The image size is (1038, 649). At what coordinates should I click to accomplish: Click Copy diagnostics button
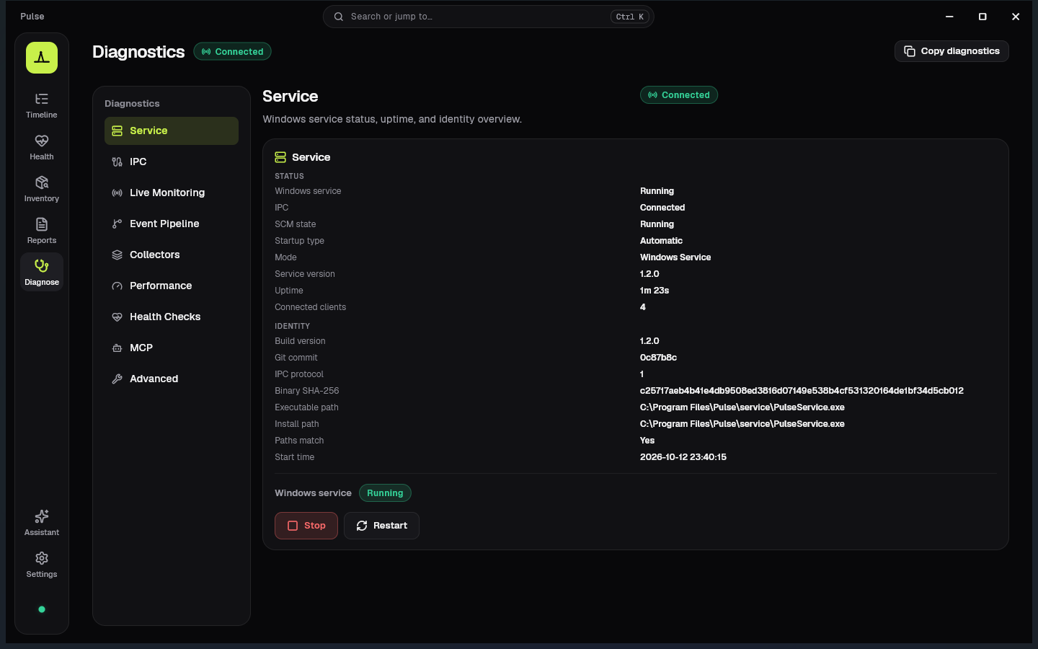click(951, 51)
